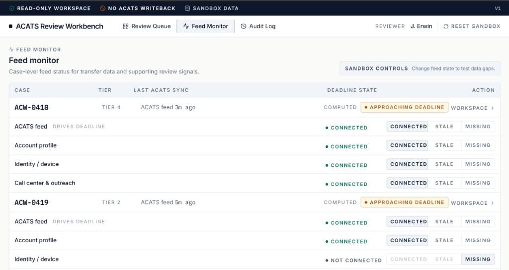Set ACW-0418 ACATS feed to Missing
509x270 pixels.
click(x=478, y=127)
